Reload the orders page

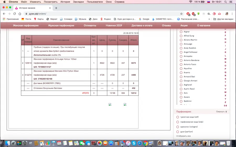[14, 14]
